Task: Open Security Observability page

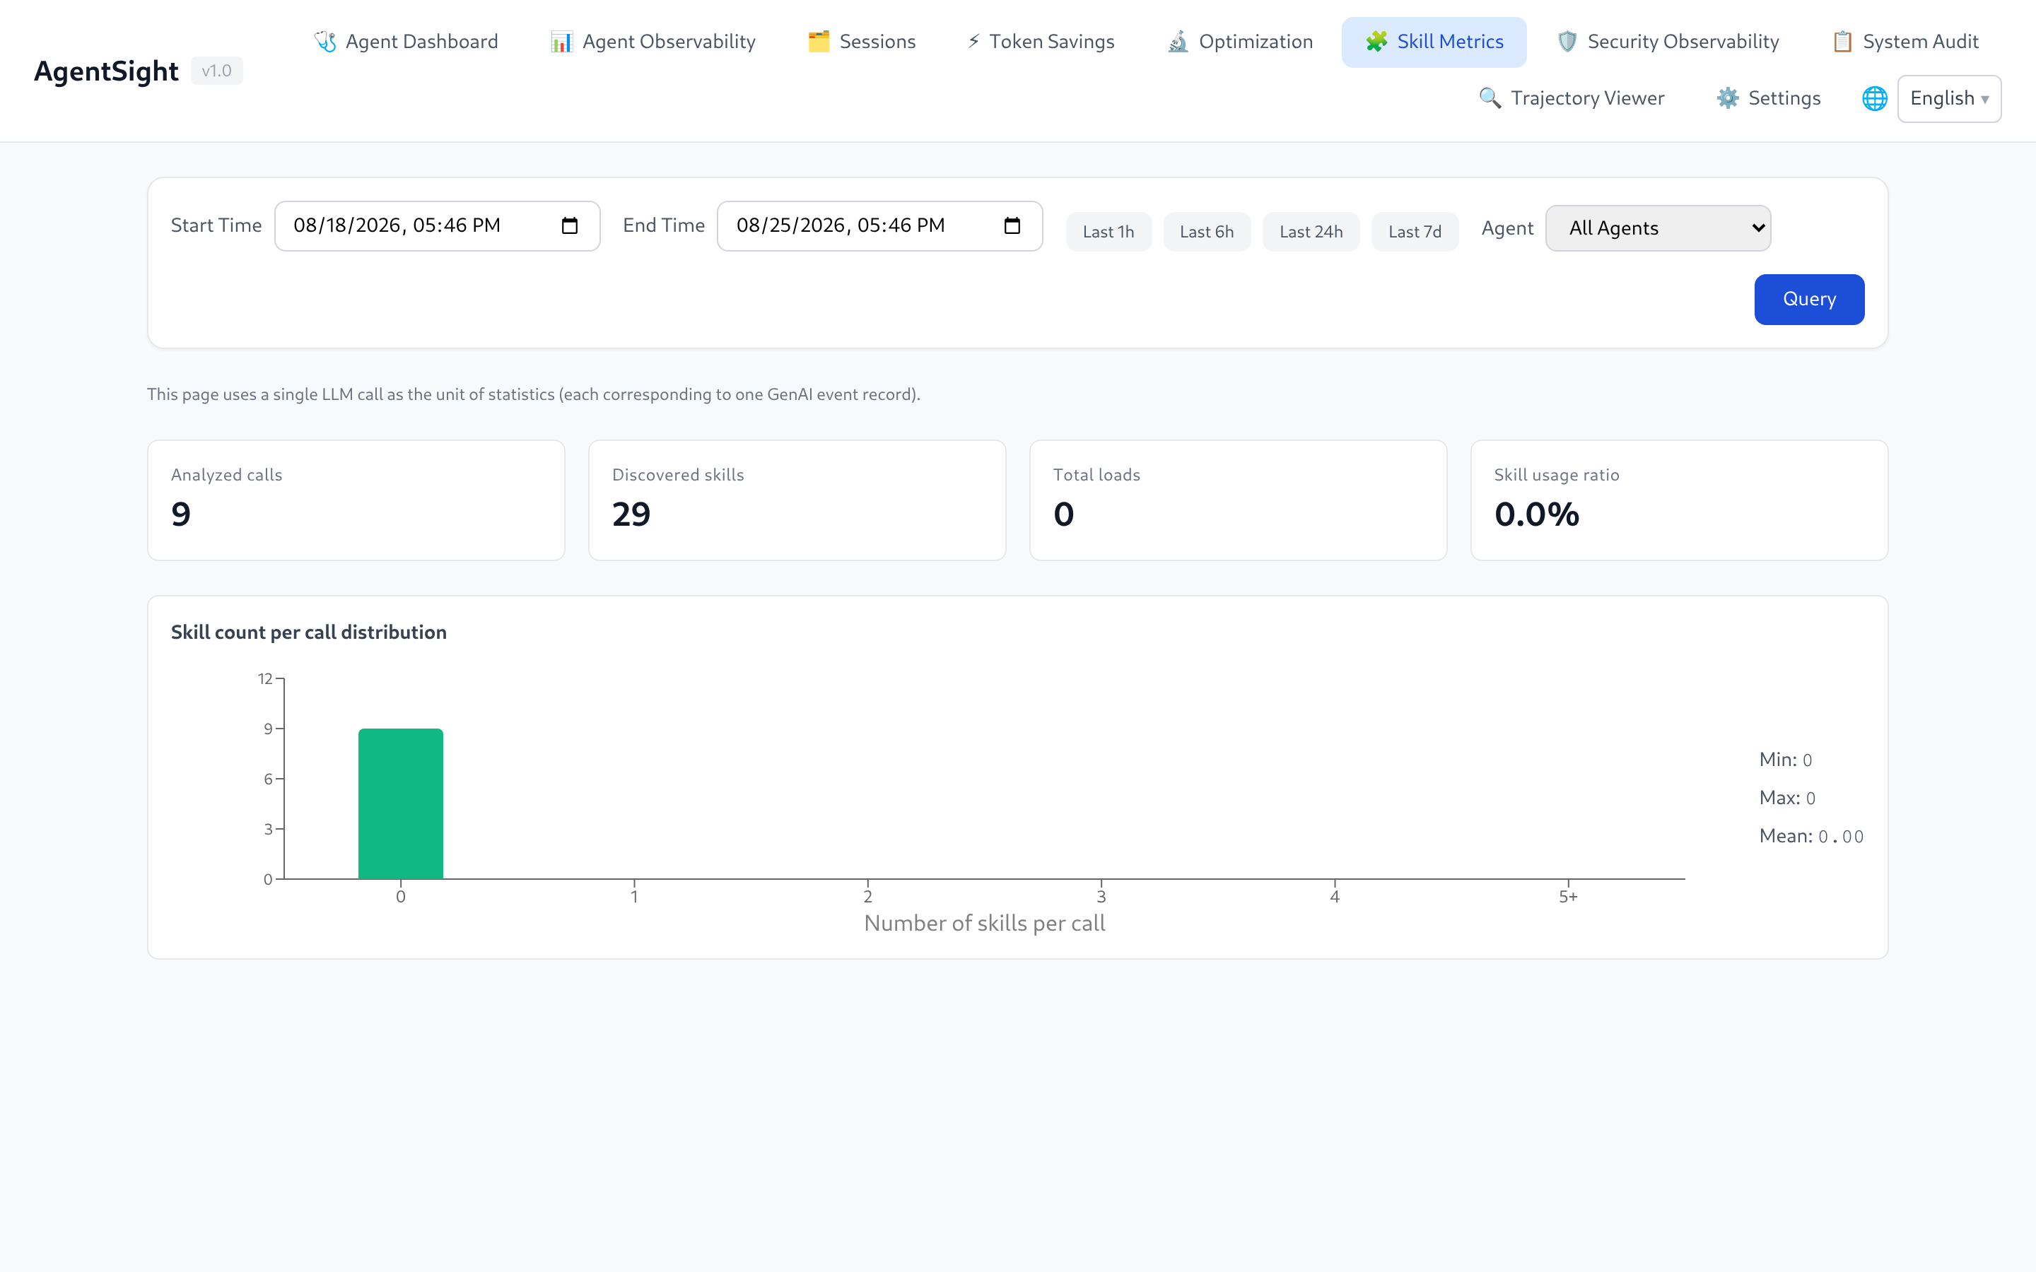Action: coord(1668,42)
